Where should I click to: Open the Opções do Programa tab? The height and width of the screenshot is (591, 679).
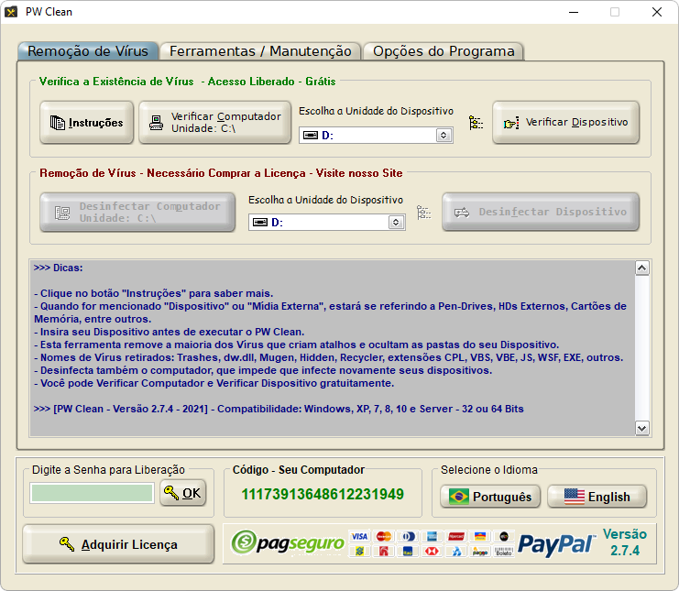(444, 51)
